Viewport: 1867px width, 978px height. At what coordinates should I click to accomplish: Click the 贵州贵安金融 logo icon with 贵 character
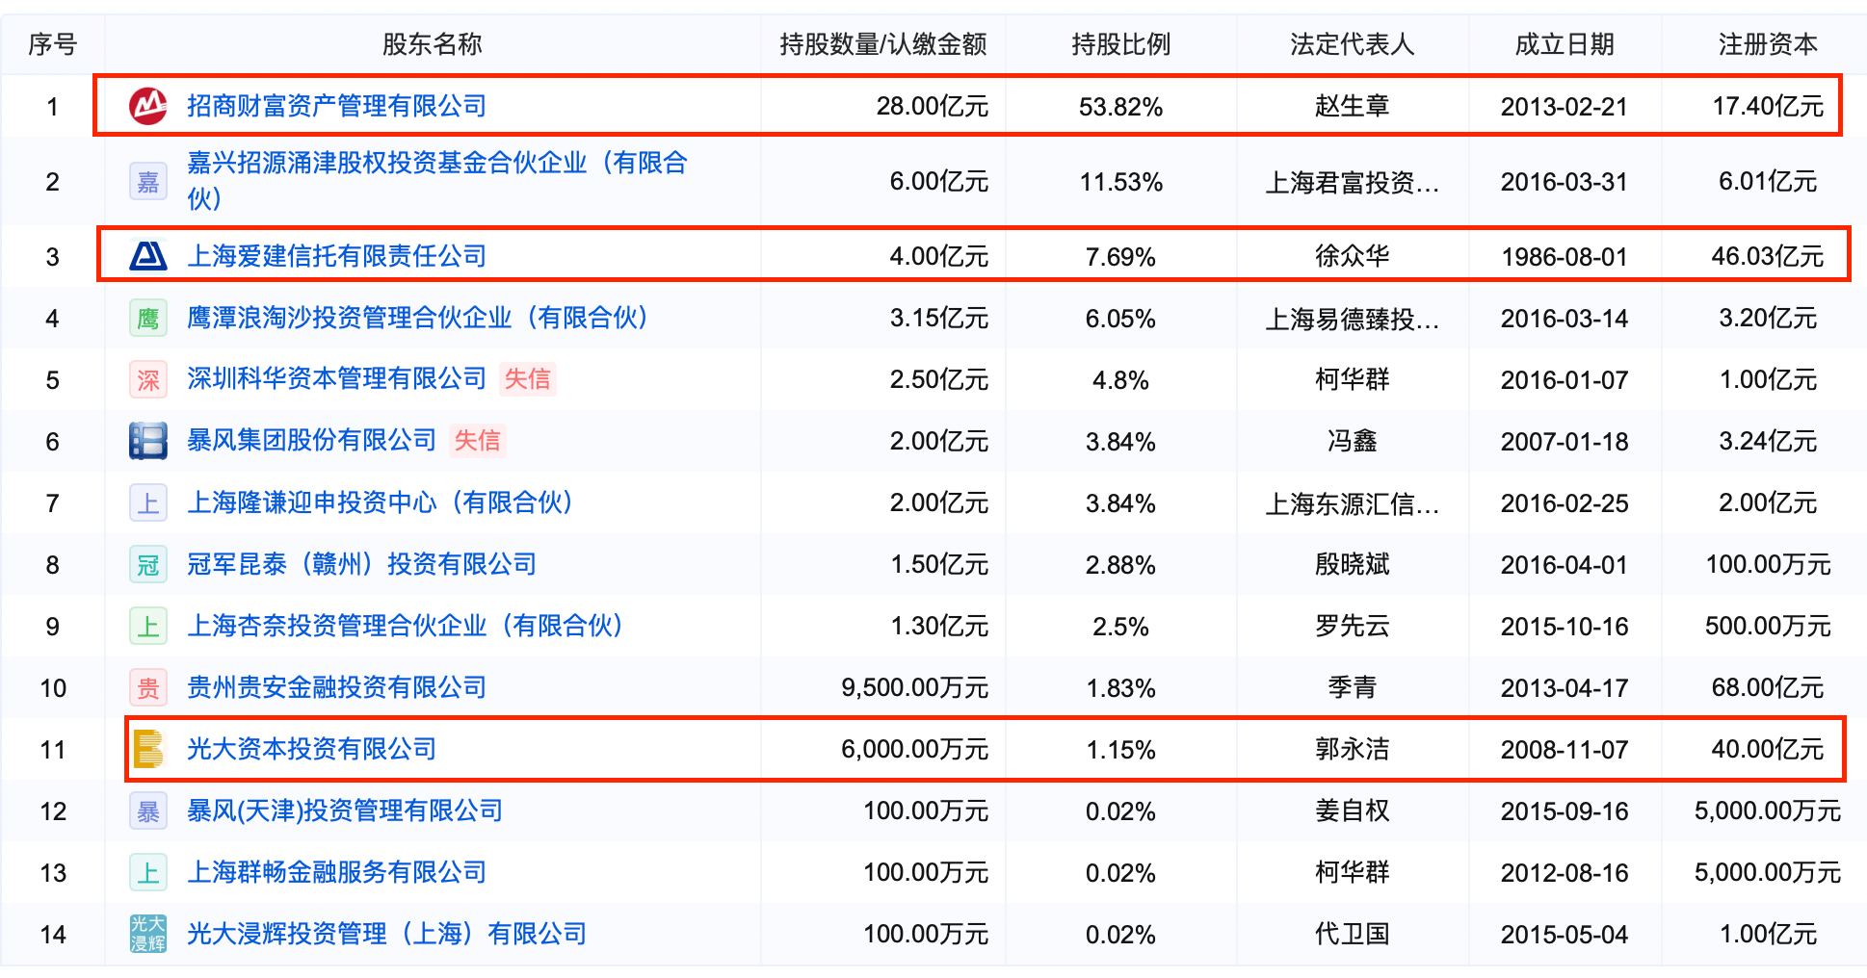[148, 688]
